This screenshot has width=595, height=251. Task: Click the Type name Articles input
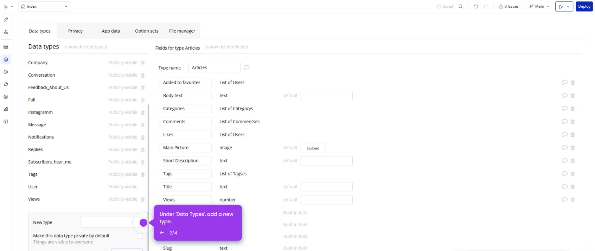pyautogui.click(x=215, y=67)
